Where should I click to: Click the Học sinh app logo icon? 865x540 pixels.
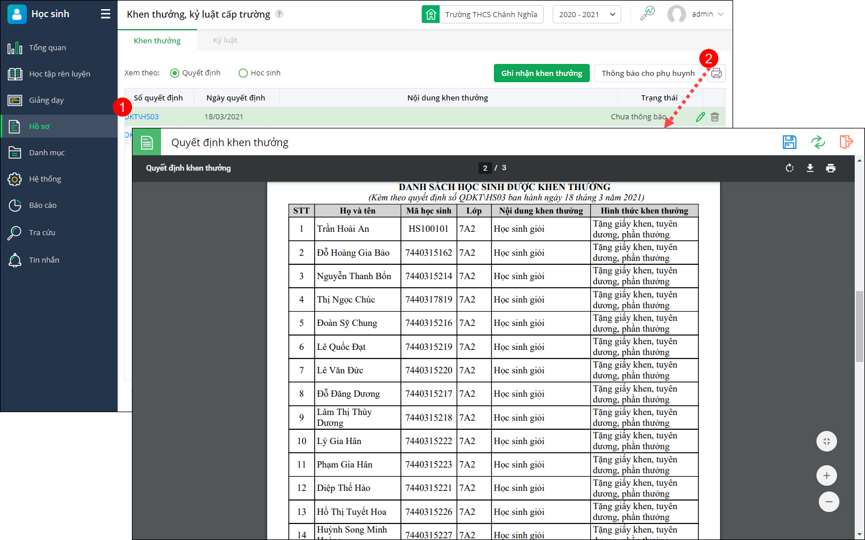[x=17, y=14]
